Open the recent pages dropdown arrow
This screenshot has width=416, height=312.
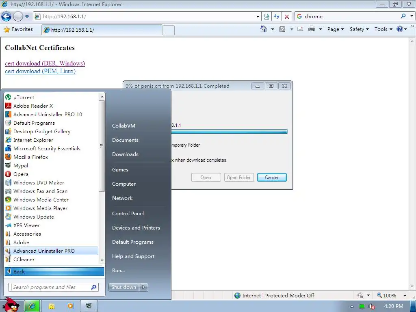click(27, 16)
